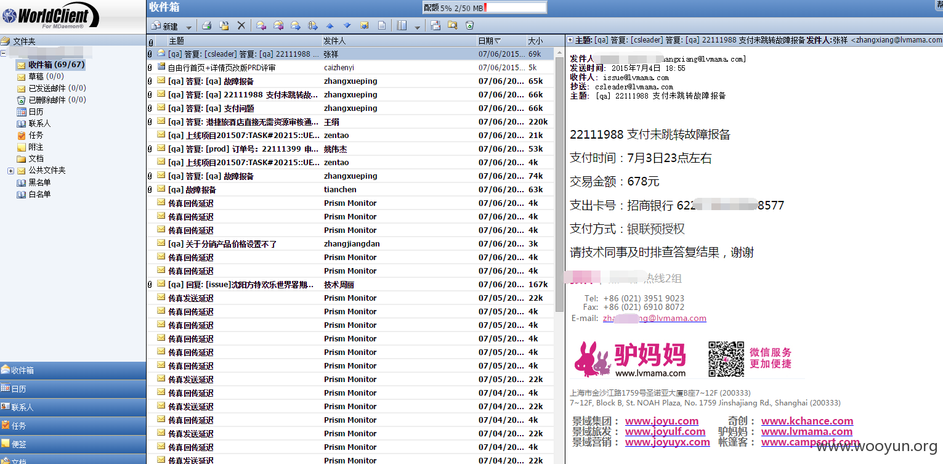This screenshot has height=464, width=943.
Task: Click the print icon in toolbar
Action: (207, 26)
